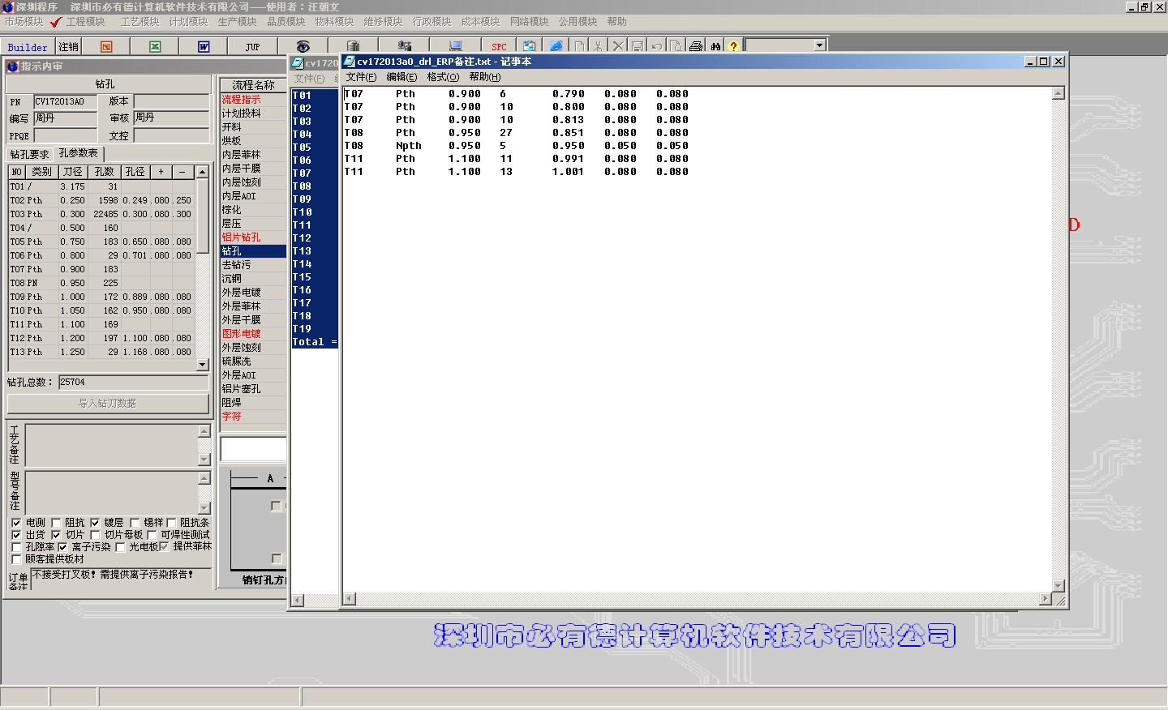
Task: Open the 品质模块 menu
Action: point(286,22)
